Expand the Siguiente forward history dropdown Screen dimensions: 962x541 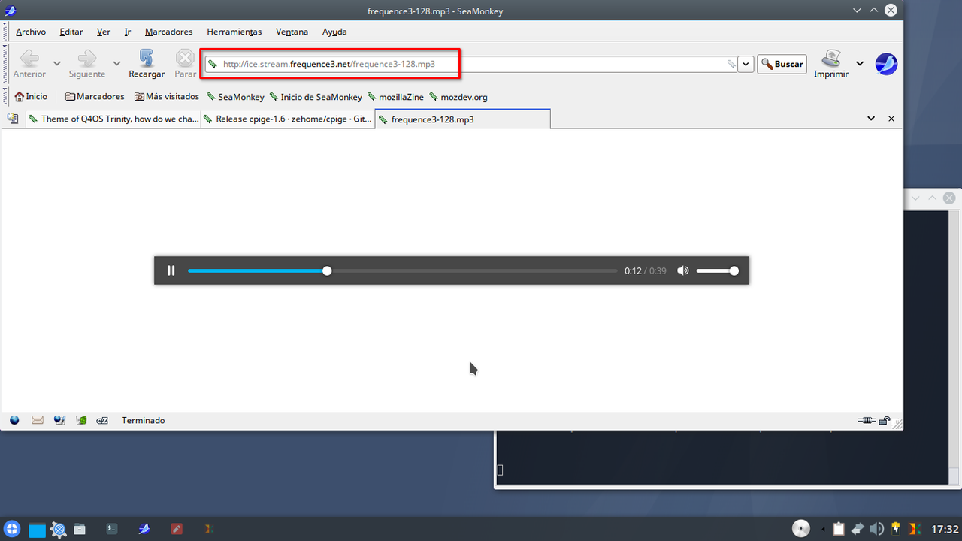point(116,64)
